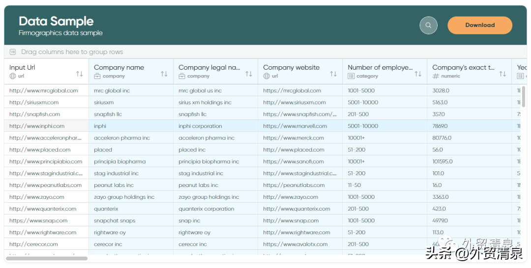
Task: Click briefcase icon under Company name
Action: pos(97,76)
